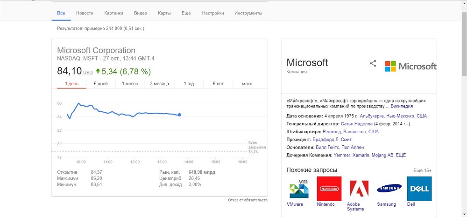Open Настройки search settings menu

[x=213, y=13]
